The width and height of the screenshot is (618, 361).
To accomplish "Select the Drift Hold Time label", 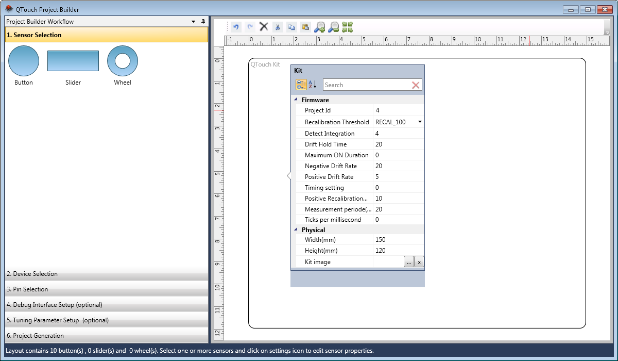I will tap(326, 144).
